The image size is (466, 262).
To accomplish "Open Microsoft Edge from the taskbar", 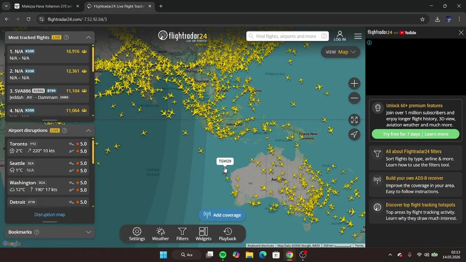I will coord(263,255).
